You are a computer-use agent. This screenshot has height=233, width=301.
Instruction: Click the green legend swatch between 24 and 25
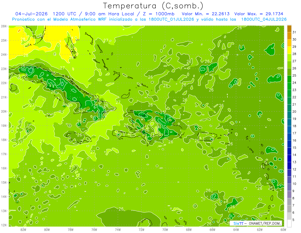pyautogui.click(x=289, y=79)
